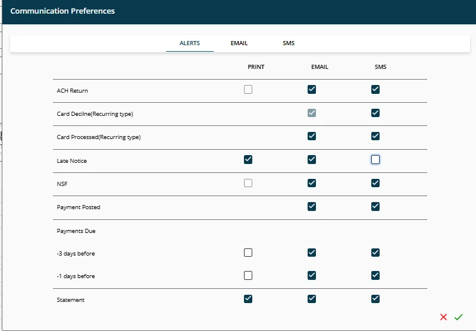Open the SMS tab

[289, 43]
